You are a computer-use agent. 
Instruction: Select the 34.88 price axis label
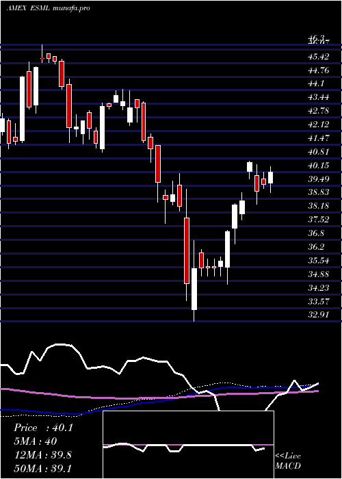(x=318, y=274)
